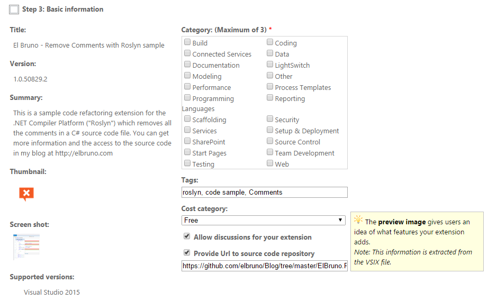
Task: Select the Coding category checkbox
Action: [270, 42]
